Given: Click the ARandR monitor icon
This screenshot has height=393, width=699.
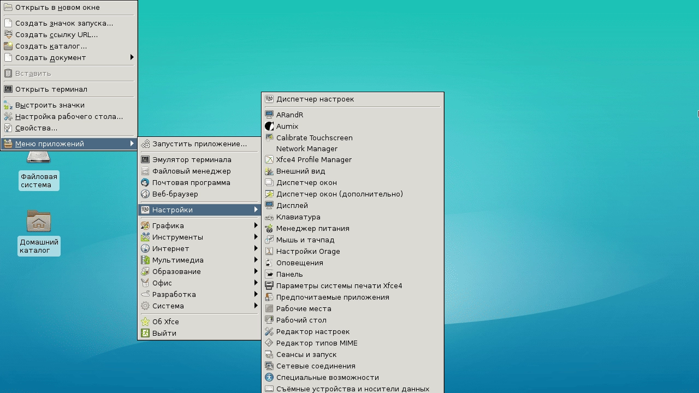Looking at the screenshot, I should 269,115.
